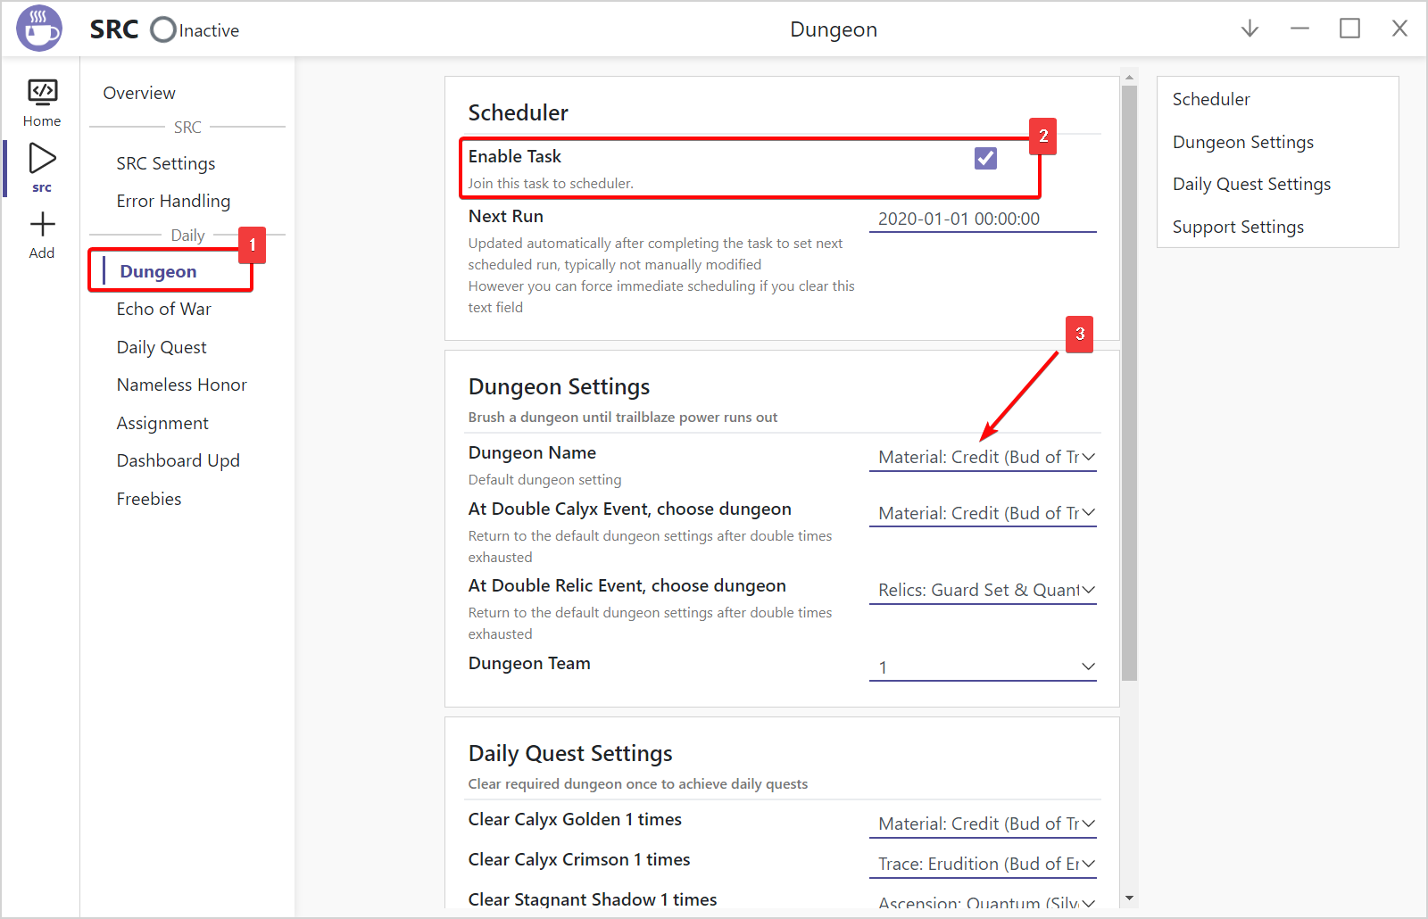Click the scrollbar down arrow

(1129, 898)
